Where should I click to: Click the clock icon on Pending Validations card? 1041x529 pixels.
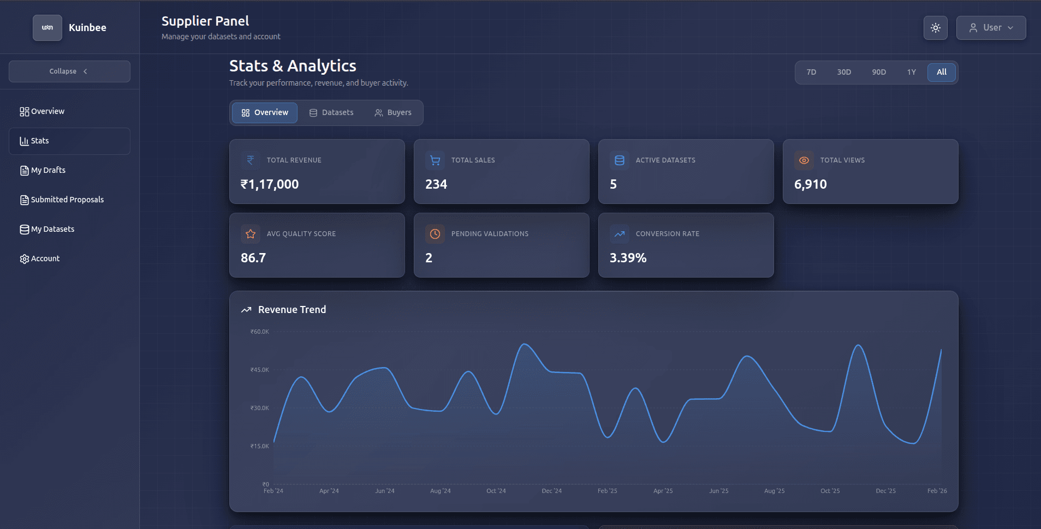(435, 234)
